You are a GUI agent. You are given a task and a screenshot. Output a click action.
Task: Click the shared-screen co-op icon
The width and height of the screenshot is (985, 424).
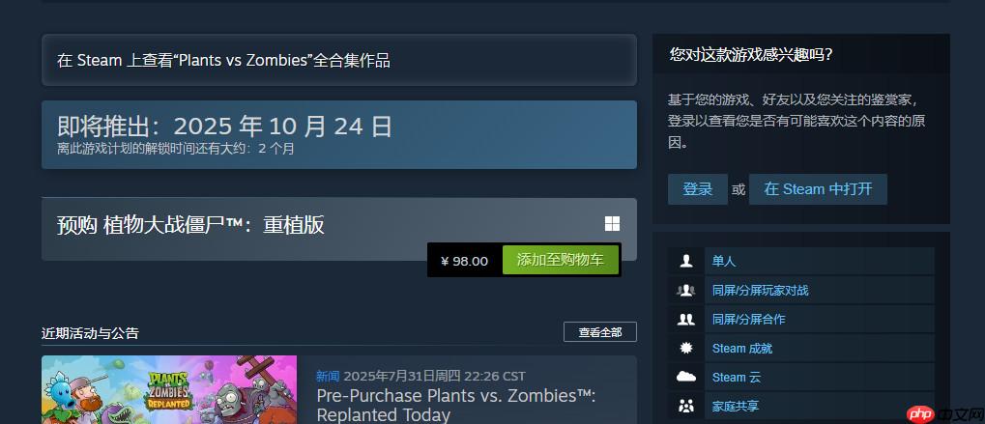[686, 320]
